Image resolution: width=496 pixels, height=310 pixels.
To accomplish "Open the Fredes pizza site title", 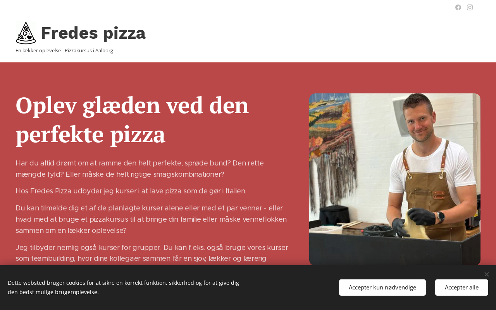I will pos(93,33).
